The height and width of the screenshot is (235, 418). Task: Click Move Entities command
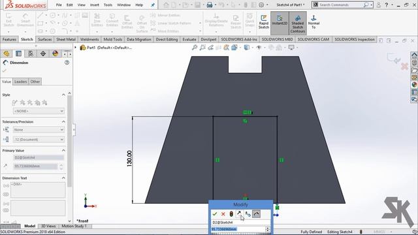[x=165, y=31]
